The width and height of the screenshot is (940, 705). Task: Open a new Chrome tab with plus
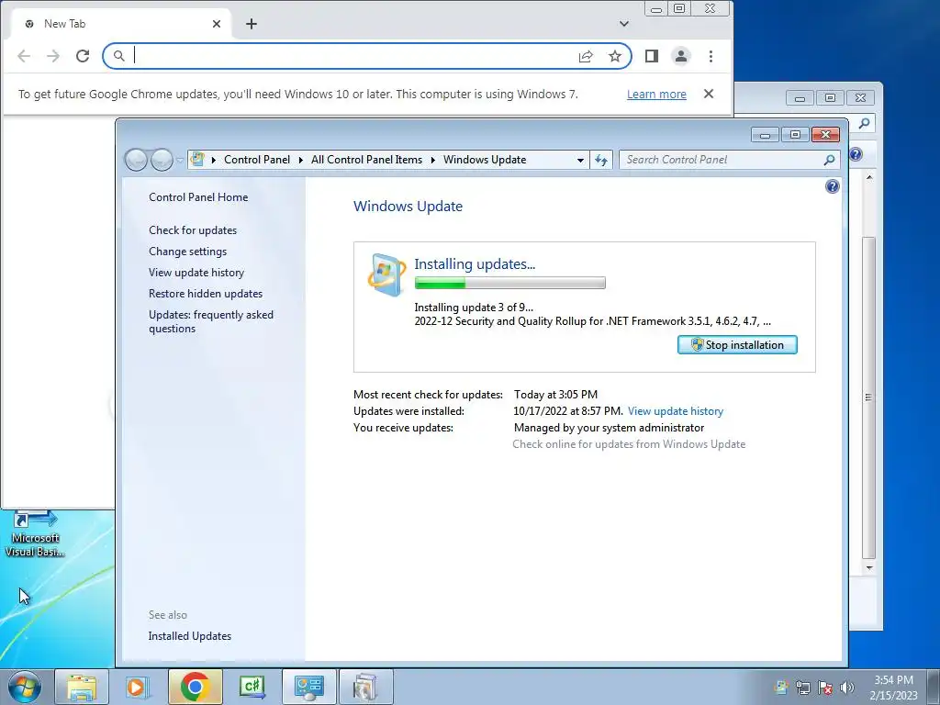coord(252,23)
